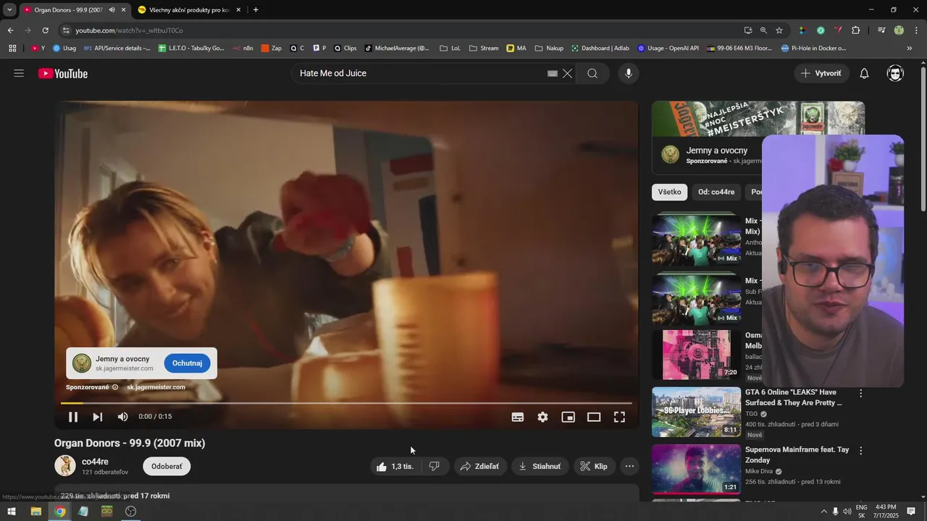Open the Chrome apps grid in bookmarks bar
927x521 pixels.
point(12,48)
